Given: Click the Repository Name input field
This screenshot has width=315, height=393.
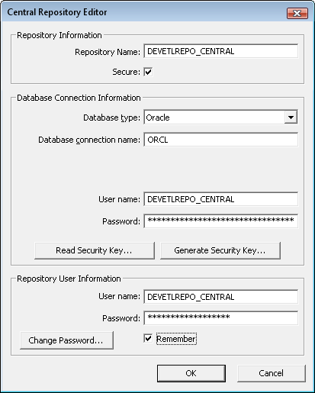Looking at the screenshot, I should pyautogui.click(x=220, y=51).
